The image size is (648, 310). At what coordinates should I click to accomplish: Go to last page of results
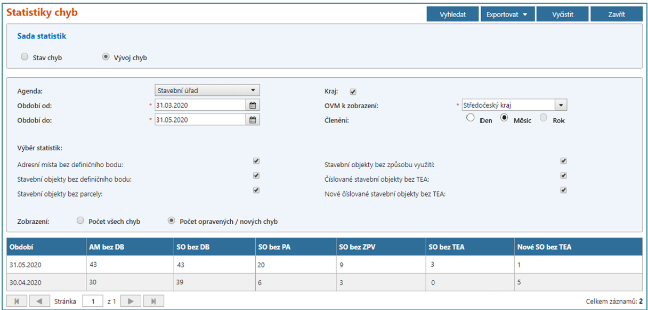[x=153, y=301]
